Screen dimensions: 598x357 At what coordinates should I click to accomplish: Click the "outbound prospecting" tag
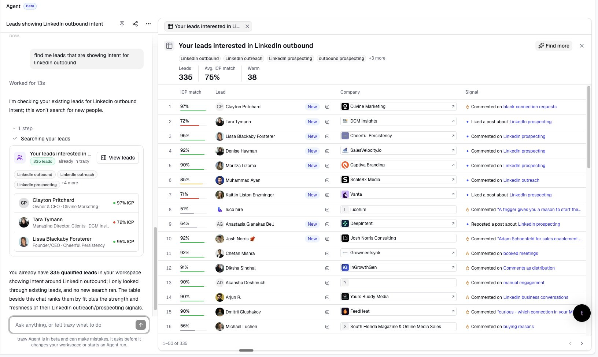[342, 59]
